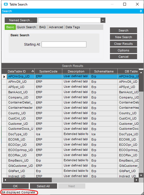
Task: Click the Description column header
Action: click(76, 71)
